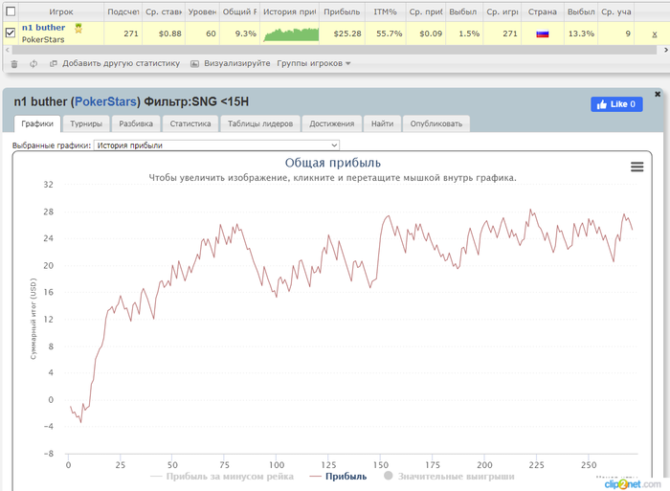Toggle the Прибыль legend series
Screen dimensions: 670x491
[x=338, y=477]
